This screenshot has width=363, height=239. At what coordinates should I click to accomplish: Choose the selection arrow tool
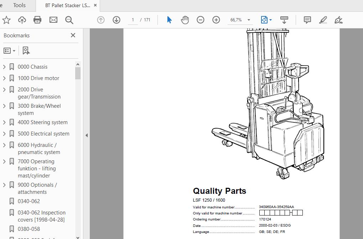[169, 20]
